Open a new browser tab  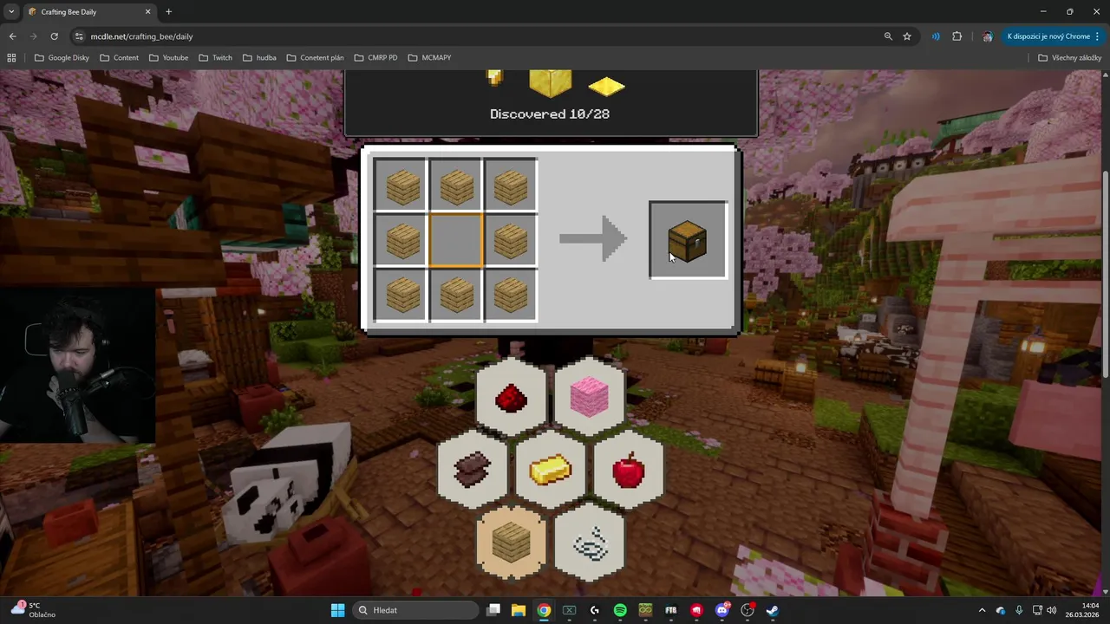coord(168,12)
